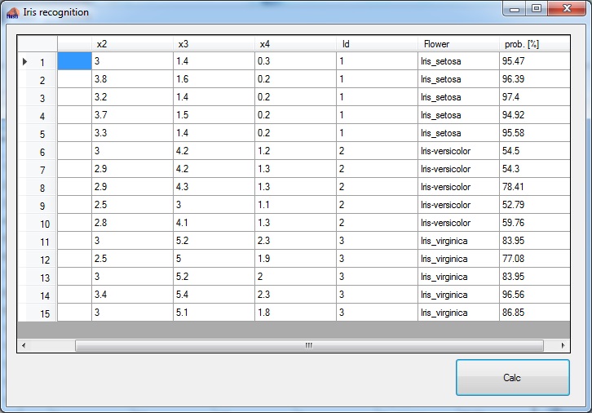This screenshot has height=413, width=592.
Task: Select the x2 column header
Action: click(x=131, y=43)
